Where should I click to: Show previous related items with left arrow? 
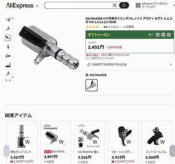point(6,151)
